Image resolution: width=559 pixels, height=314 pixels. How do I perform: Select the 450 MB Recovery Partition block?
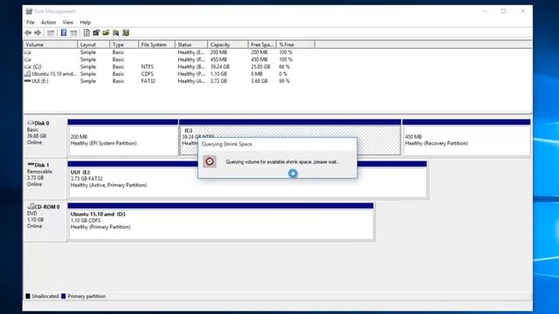466,138
